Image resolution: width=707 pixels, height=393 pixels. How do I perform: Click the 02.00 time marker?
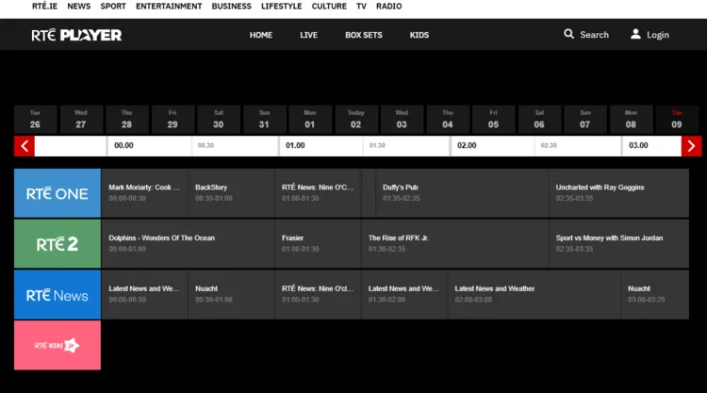click(x=467, y=145)
